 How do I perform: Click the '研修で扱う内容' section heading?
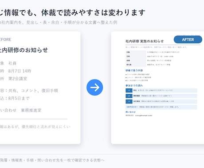click(134, 70)
